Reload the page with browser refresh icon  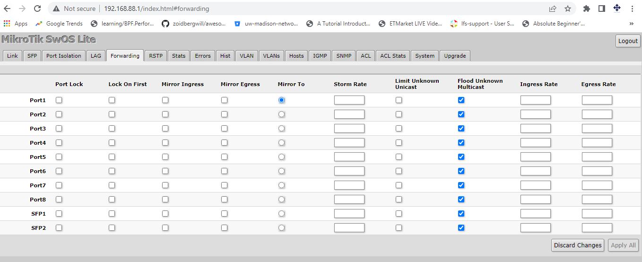[x=37, y=9]
